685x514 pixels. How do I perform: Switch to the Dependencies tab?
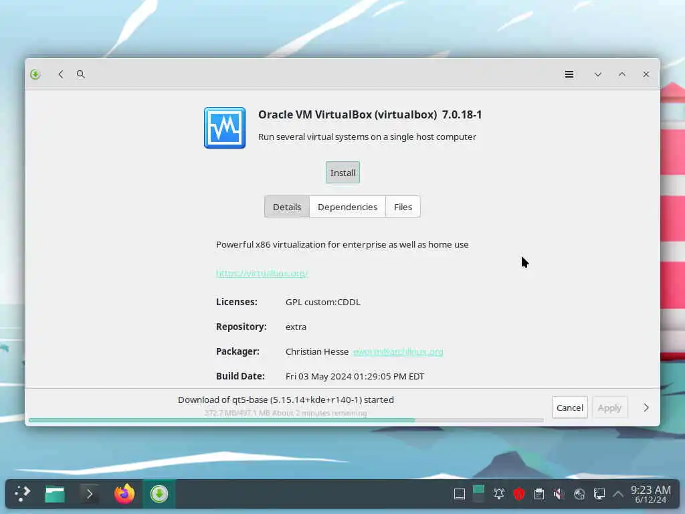pyautogui.click(x=347, y=207)
